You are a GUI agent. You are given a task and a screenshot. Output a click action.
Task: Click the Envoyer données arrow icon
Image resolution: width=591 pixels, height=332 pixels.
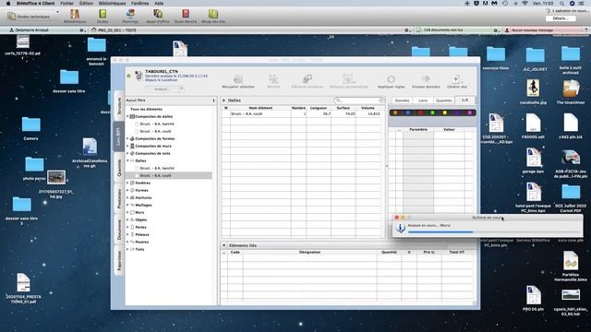tap(426, 79)
